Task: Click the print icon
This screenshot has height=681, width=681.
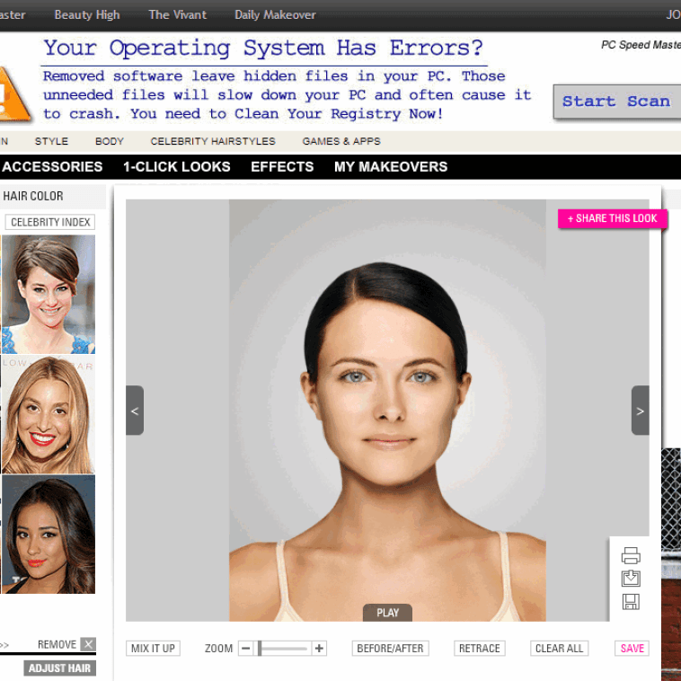Action: [631, 555]
